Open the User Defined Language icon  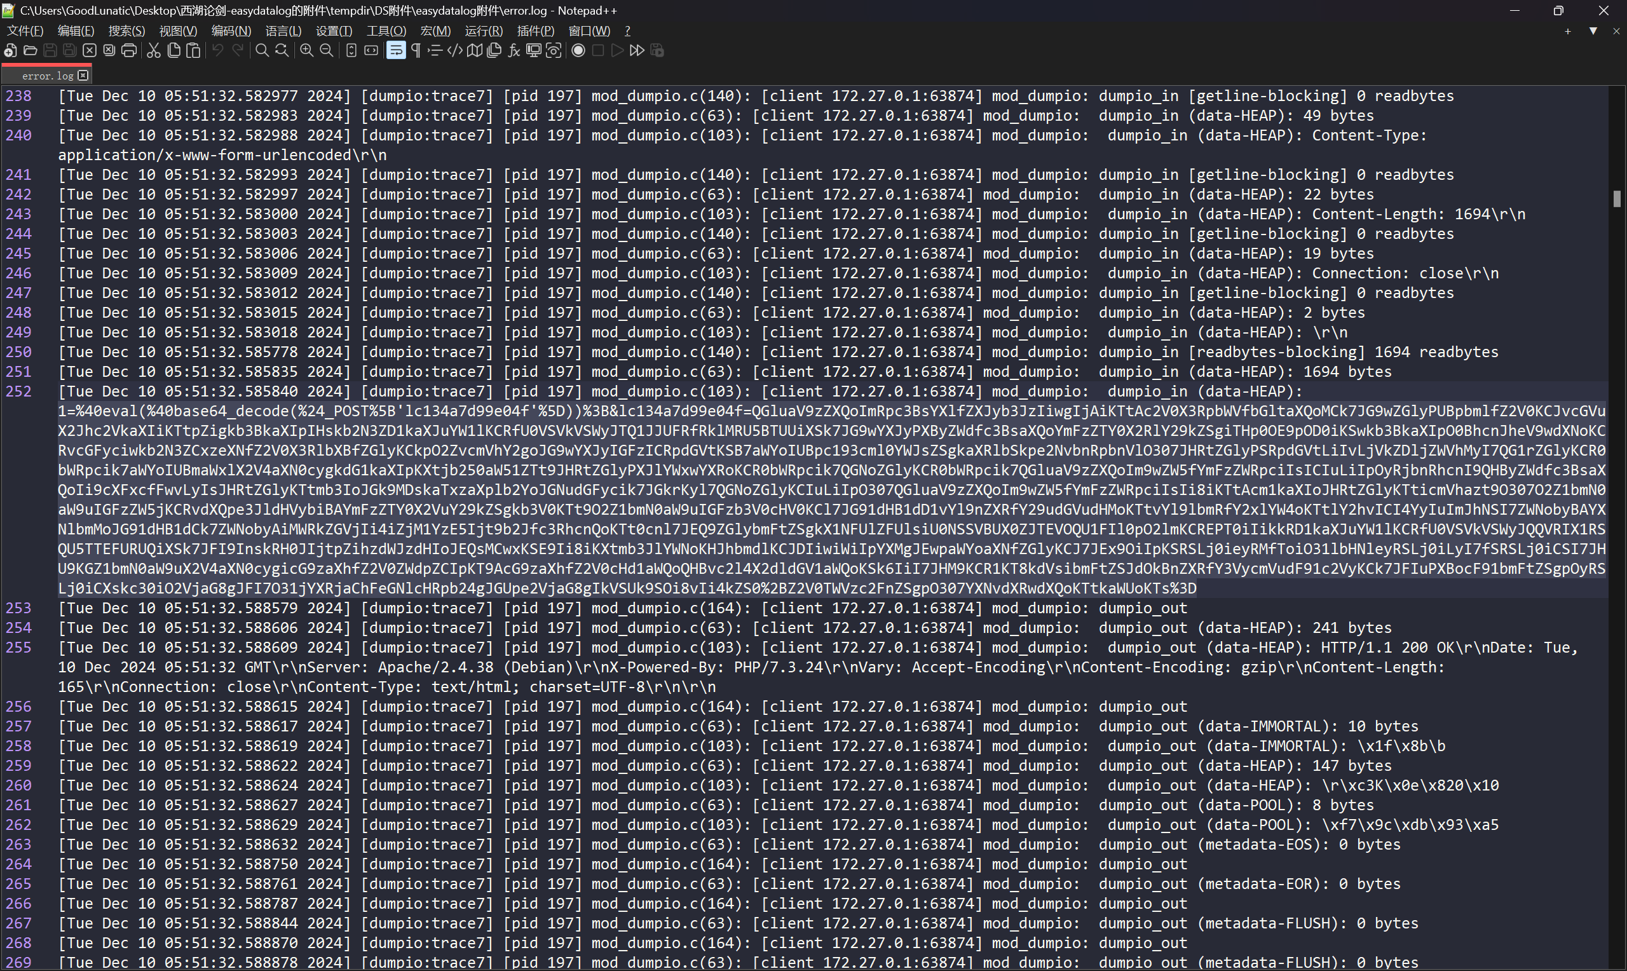(x=454, y=50)
